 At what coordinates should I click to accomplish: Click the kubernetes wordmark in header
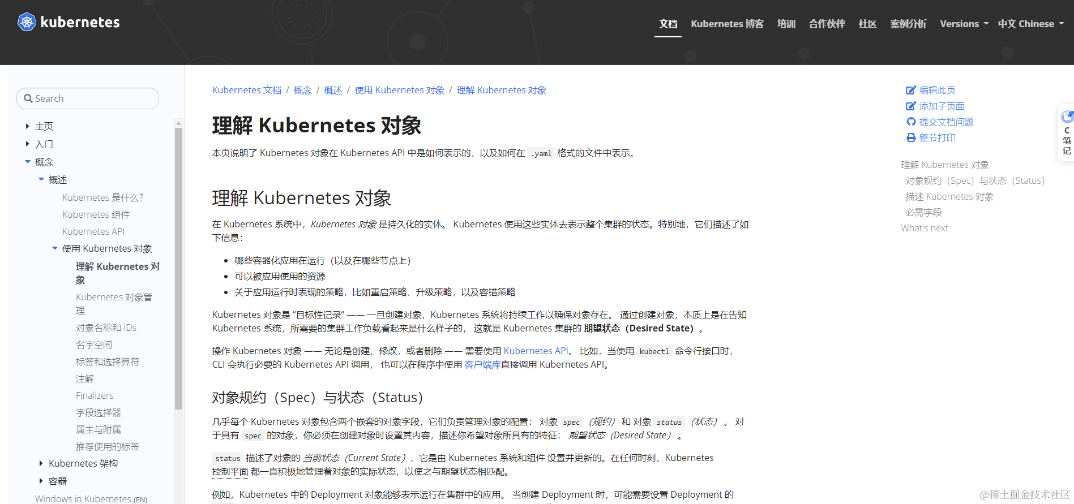click(x=80, y=22)
